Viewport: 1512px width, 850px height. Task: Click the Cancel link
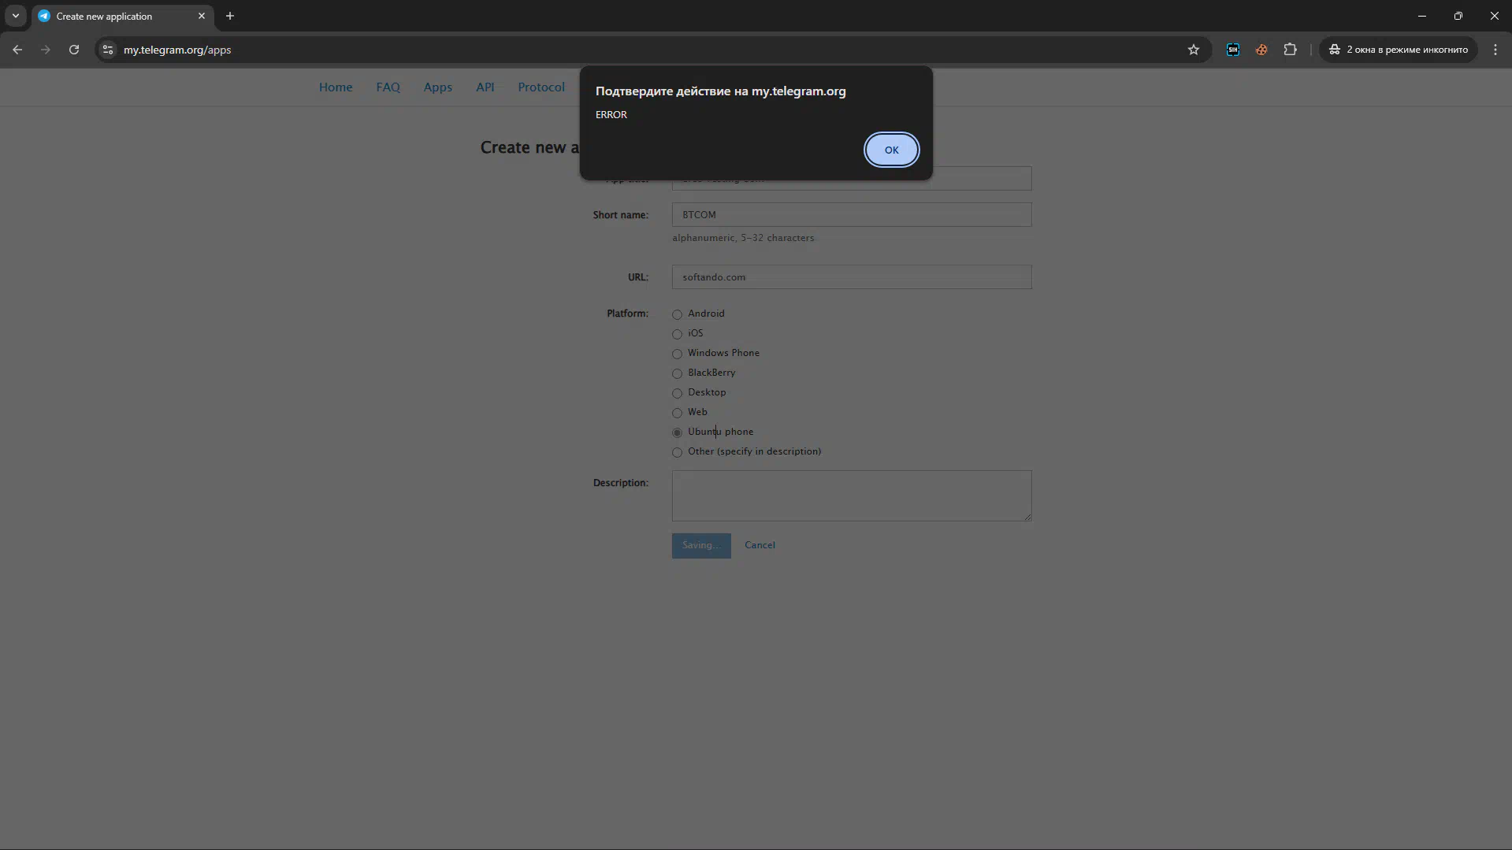(x=760, y=545)
